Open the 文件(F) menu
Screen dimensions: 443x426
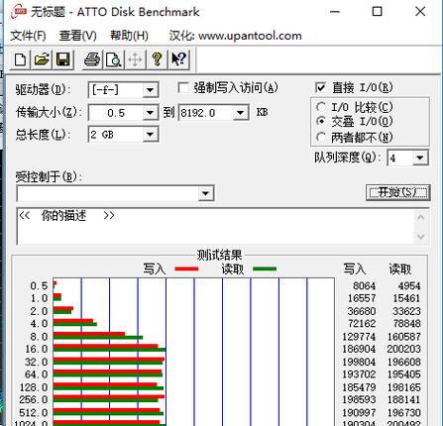(28, 36)
